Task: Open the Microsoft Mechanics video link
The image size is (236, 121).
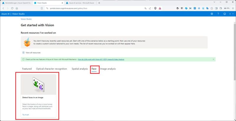Action: (x=101, y=59)
